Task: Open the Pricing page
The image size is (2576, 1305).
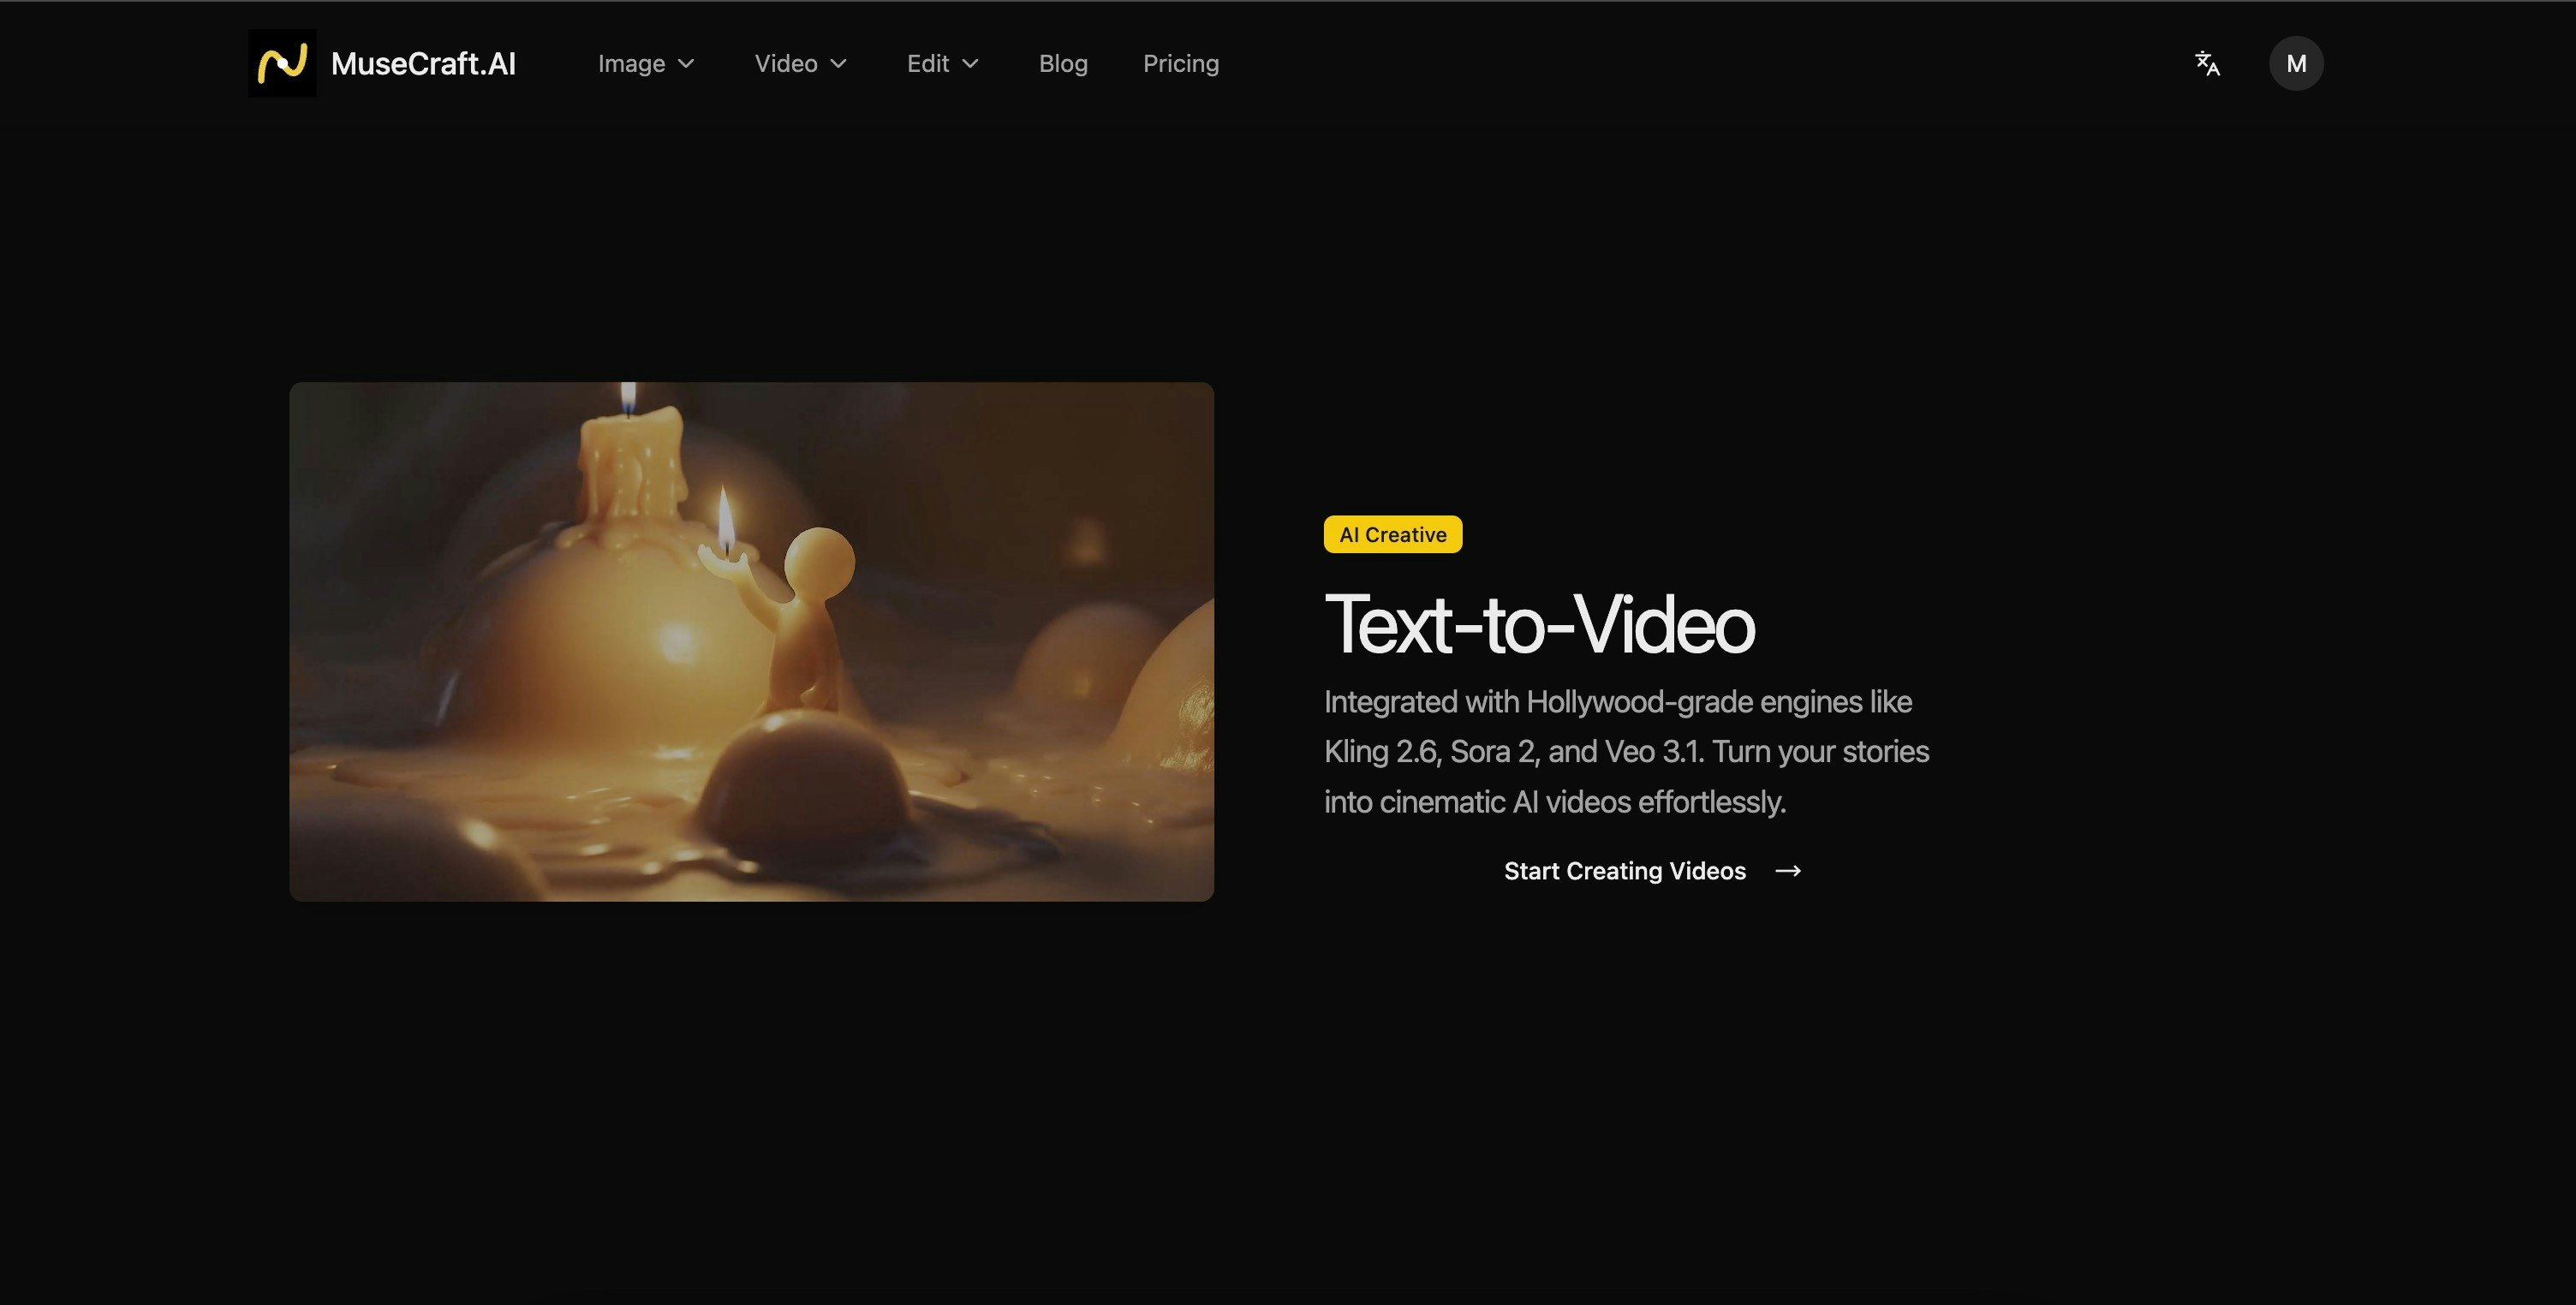Action: (1181, 64)
